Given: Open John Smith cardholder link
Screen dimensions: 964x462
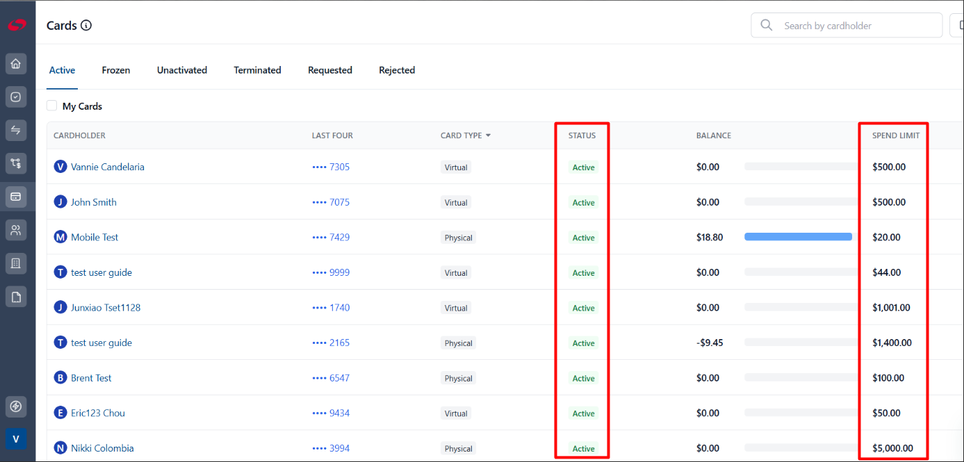Looking at the screenshot, I should [94, 202].
